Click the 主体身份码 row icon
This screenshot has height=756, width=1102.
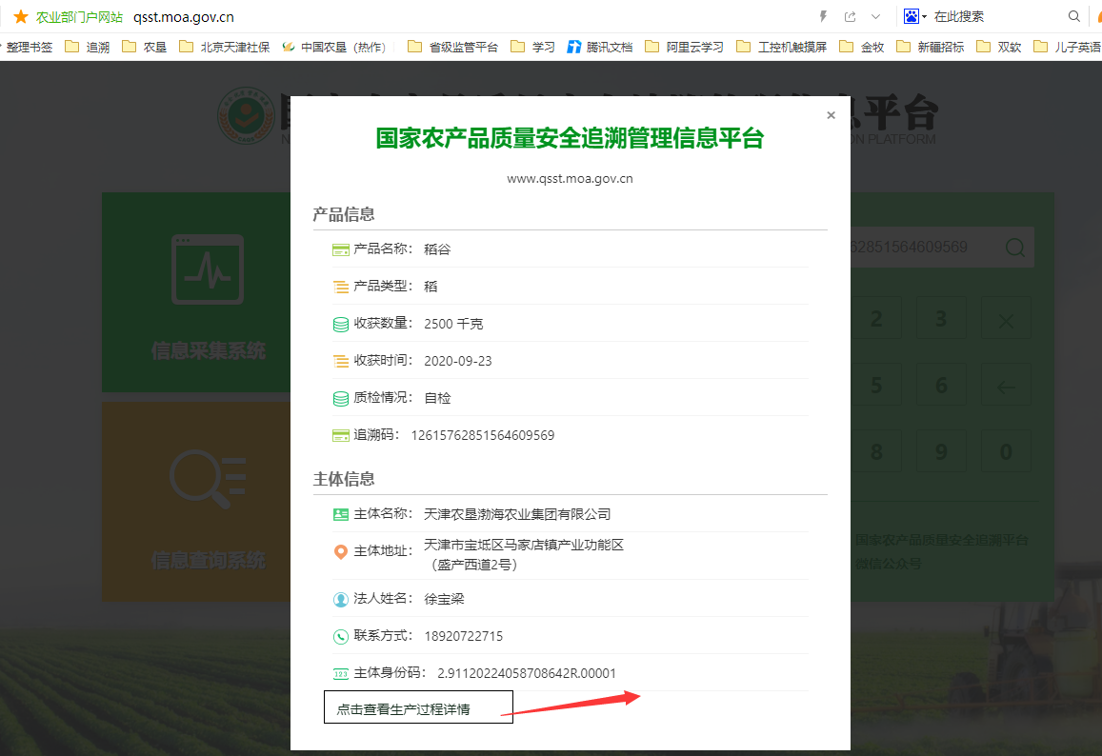[340, 674]
